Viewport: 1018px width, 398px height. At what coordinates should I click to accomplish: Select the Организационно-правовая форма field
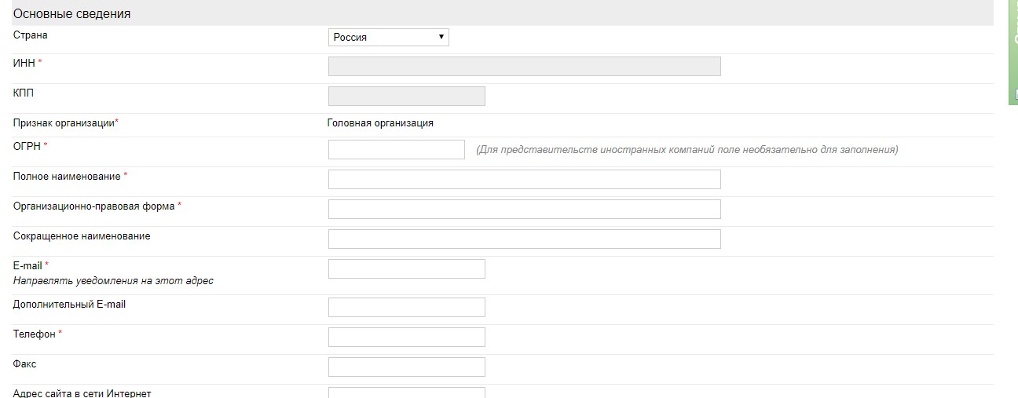click(524, 209)
